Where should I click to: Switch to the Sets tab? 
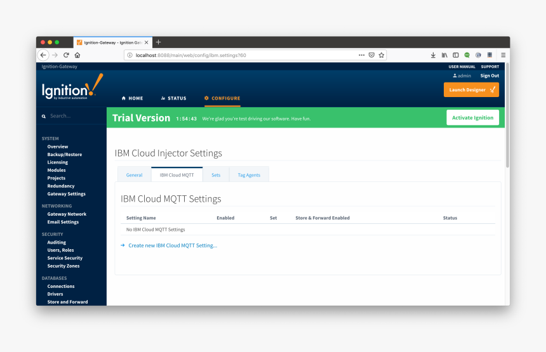coord(216,175)
